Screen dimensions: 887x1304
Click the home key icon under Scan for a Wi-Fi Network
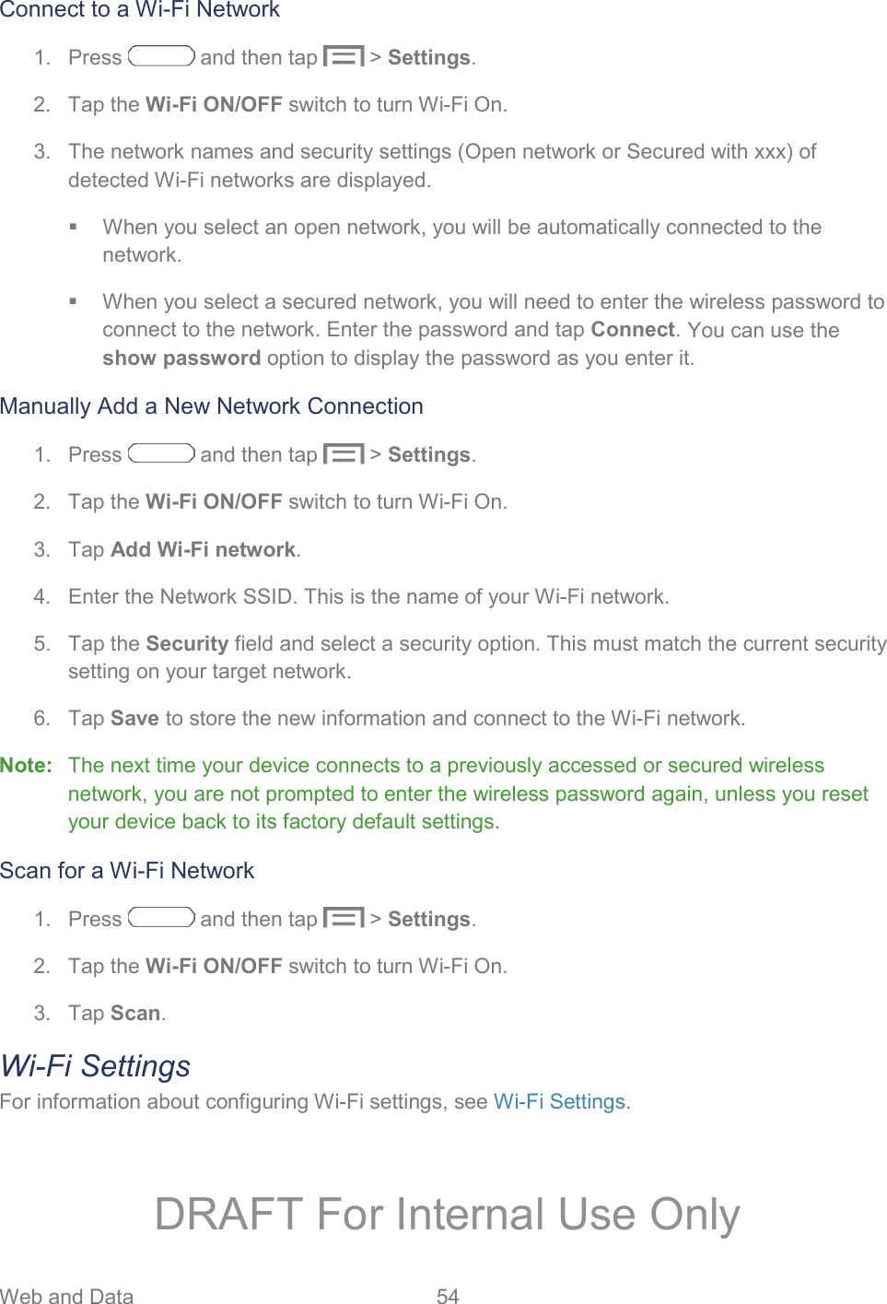(x=161, y=918)
